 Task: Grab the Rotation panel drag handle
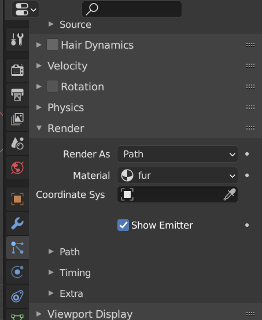[x=250, y=87]
